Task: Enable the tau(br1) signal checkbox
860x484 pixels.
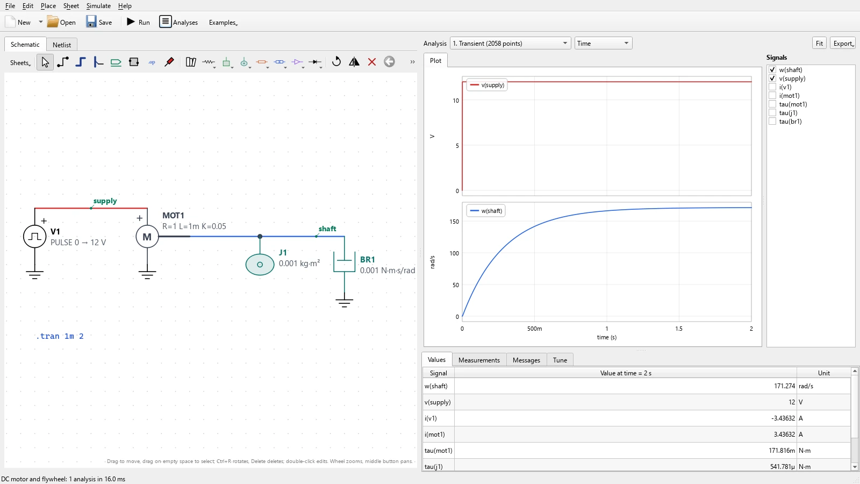Action: coord(772,122)
